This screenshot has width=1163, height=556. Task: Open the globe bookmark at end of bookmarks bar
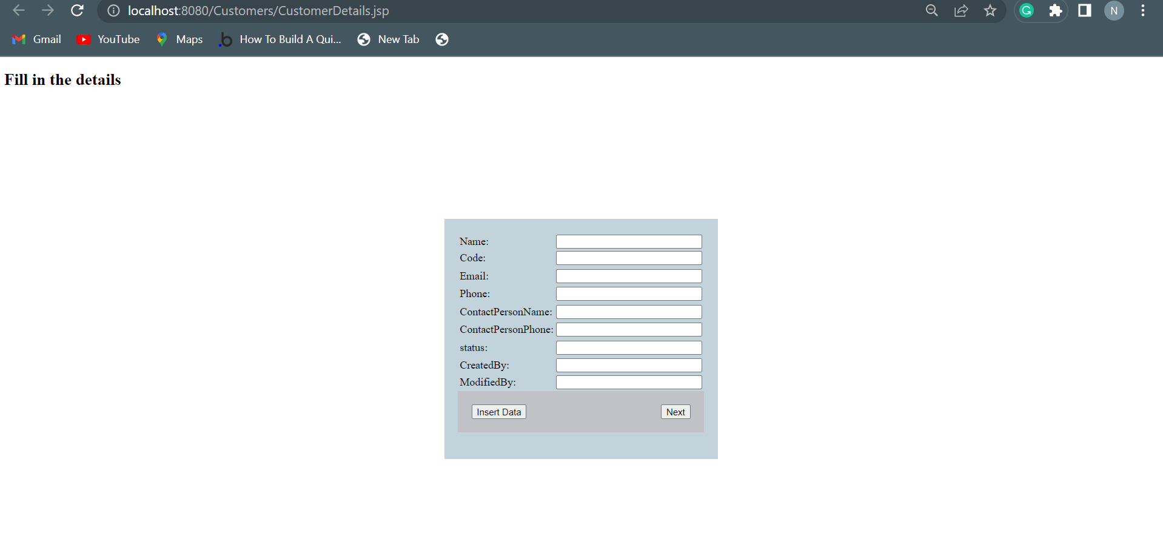442,39
